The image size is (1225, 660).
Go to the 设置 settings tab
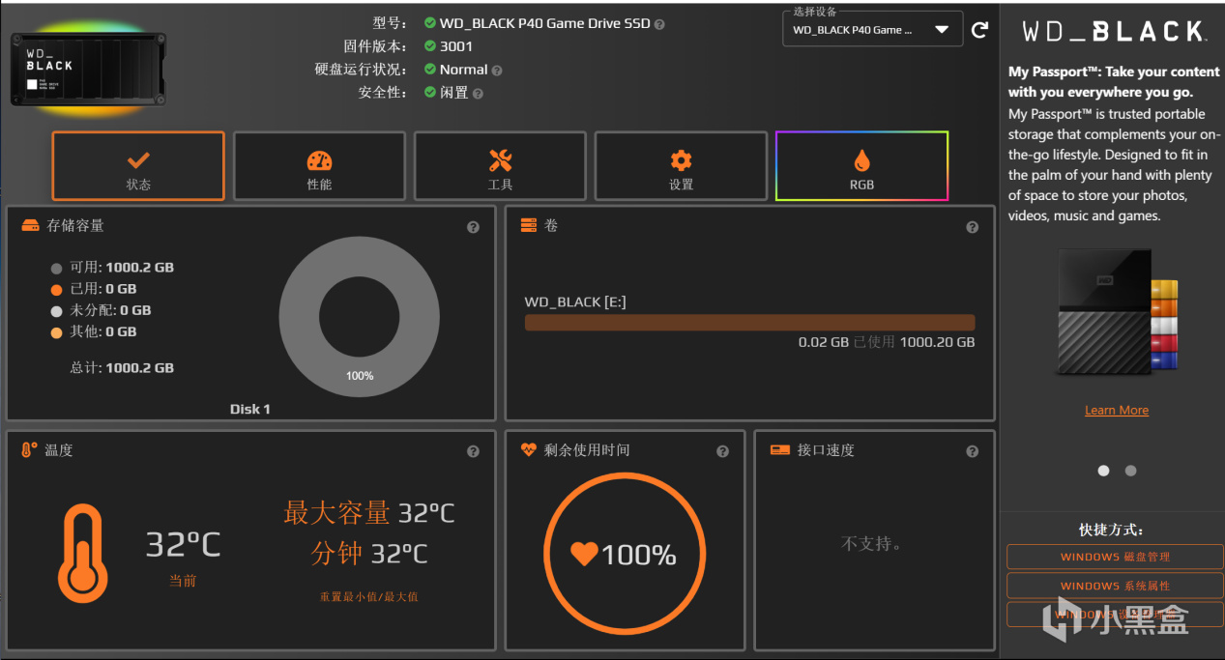681,166
